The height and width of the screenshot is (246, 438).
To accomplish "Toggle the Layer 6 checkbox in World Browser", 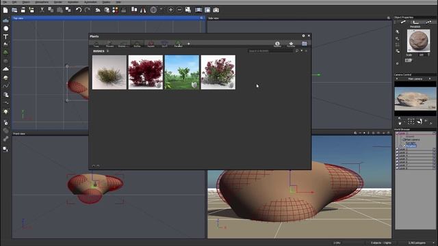I will click(398, 162).
